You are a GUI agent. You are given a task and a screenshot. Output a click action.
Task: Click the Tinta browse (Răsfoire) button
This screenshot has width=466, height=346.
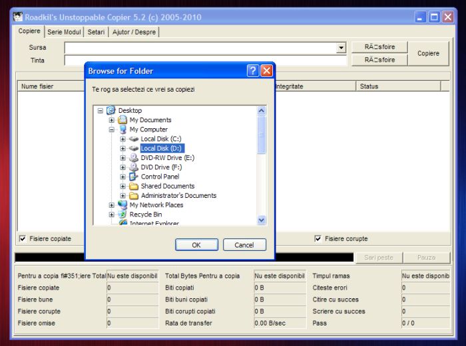tap(379, 60)
